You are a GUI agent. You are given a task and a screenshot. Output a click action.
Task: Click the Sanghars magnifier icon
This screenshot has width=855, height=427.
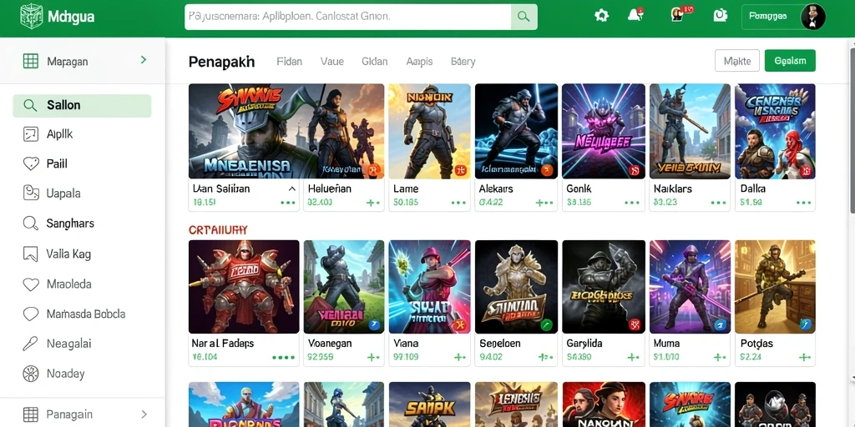tap(31, 224)
